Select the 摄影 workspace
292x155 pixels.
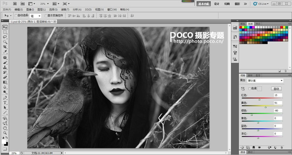(x=237, y=4)
